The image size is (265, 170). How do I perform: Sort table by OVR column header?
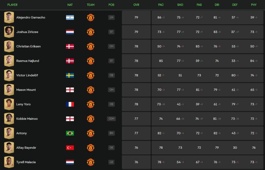136,5
